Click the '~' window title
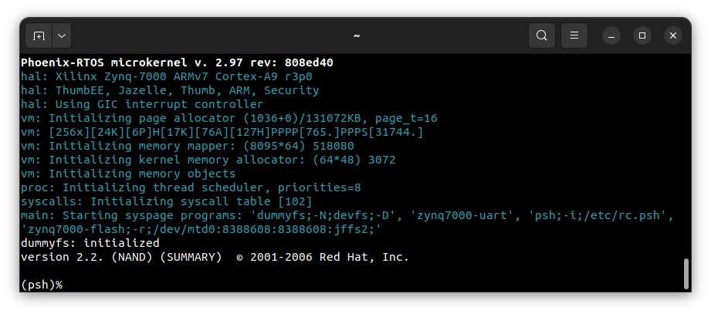This screenshot has width=711, height=314. (x=356, y=35)
